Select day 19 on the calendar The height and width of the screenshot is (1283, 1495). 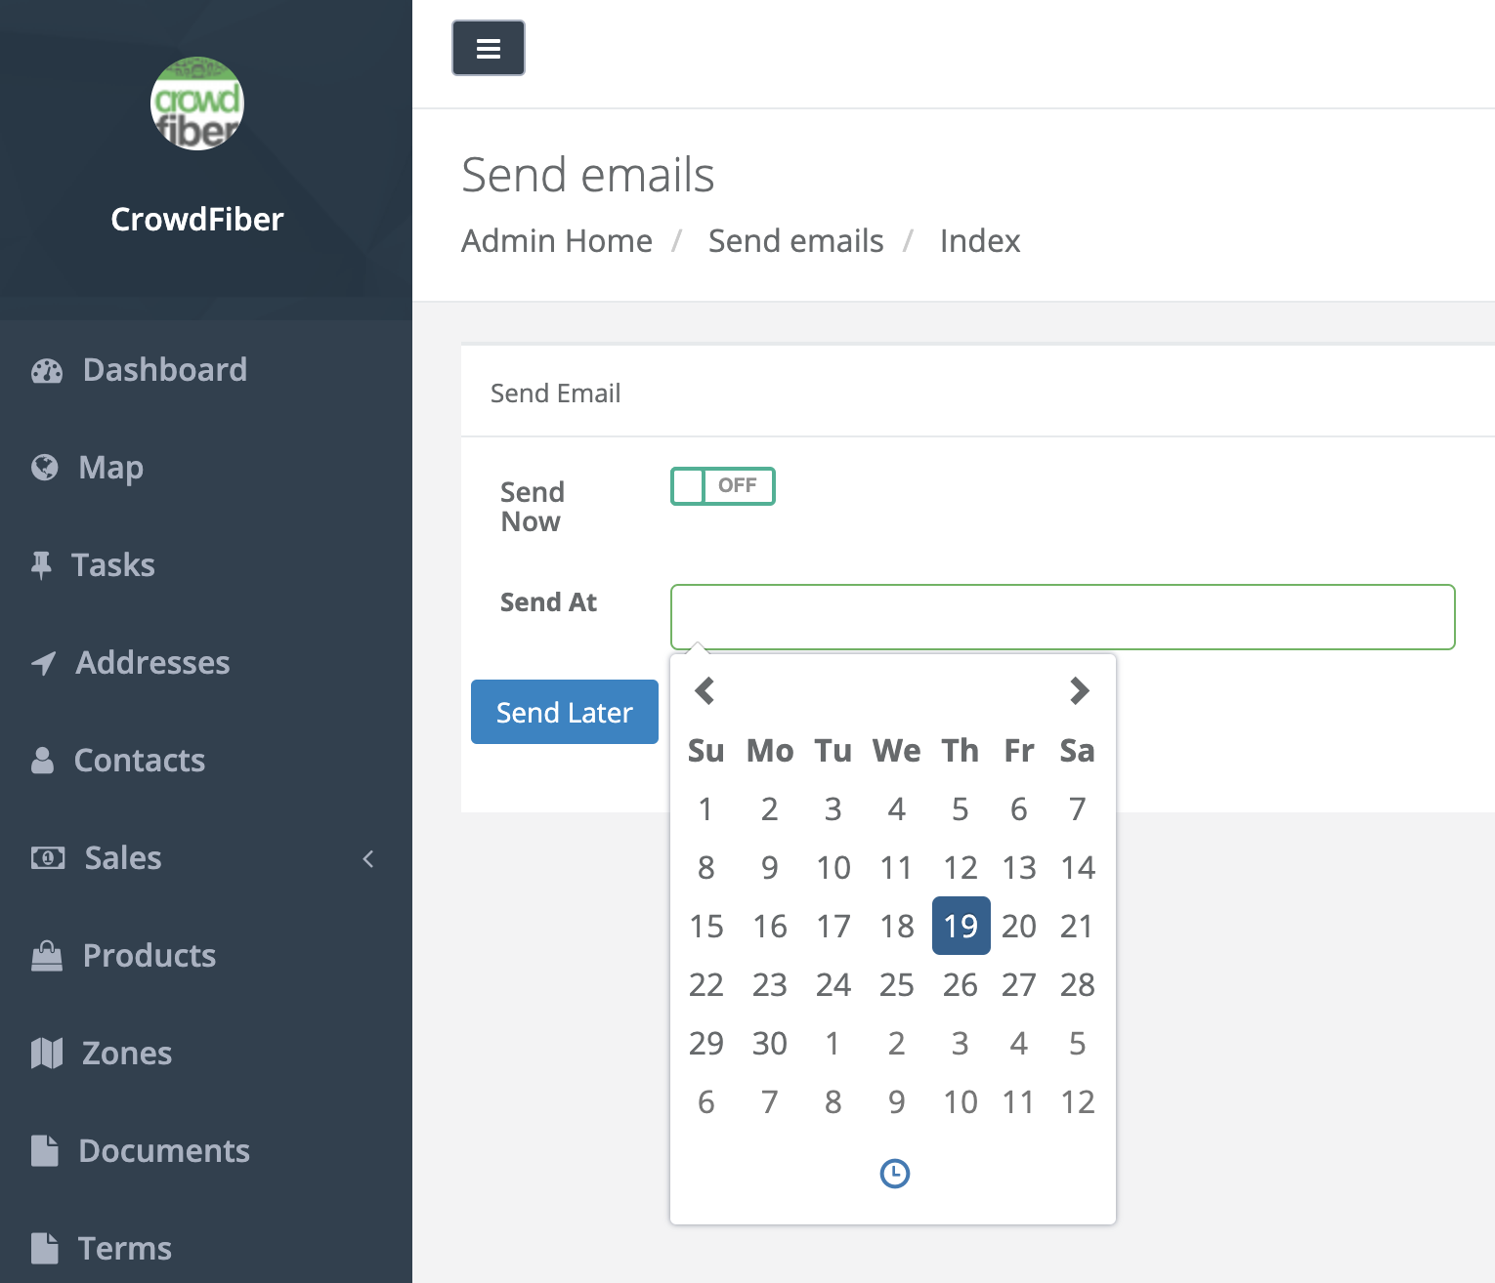coord(961,926)
